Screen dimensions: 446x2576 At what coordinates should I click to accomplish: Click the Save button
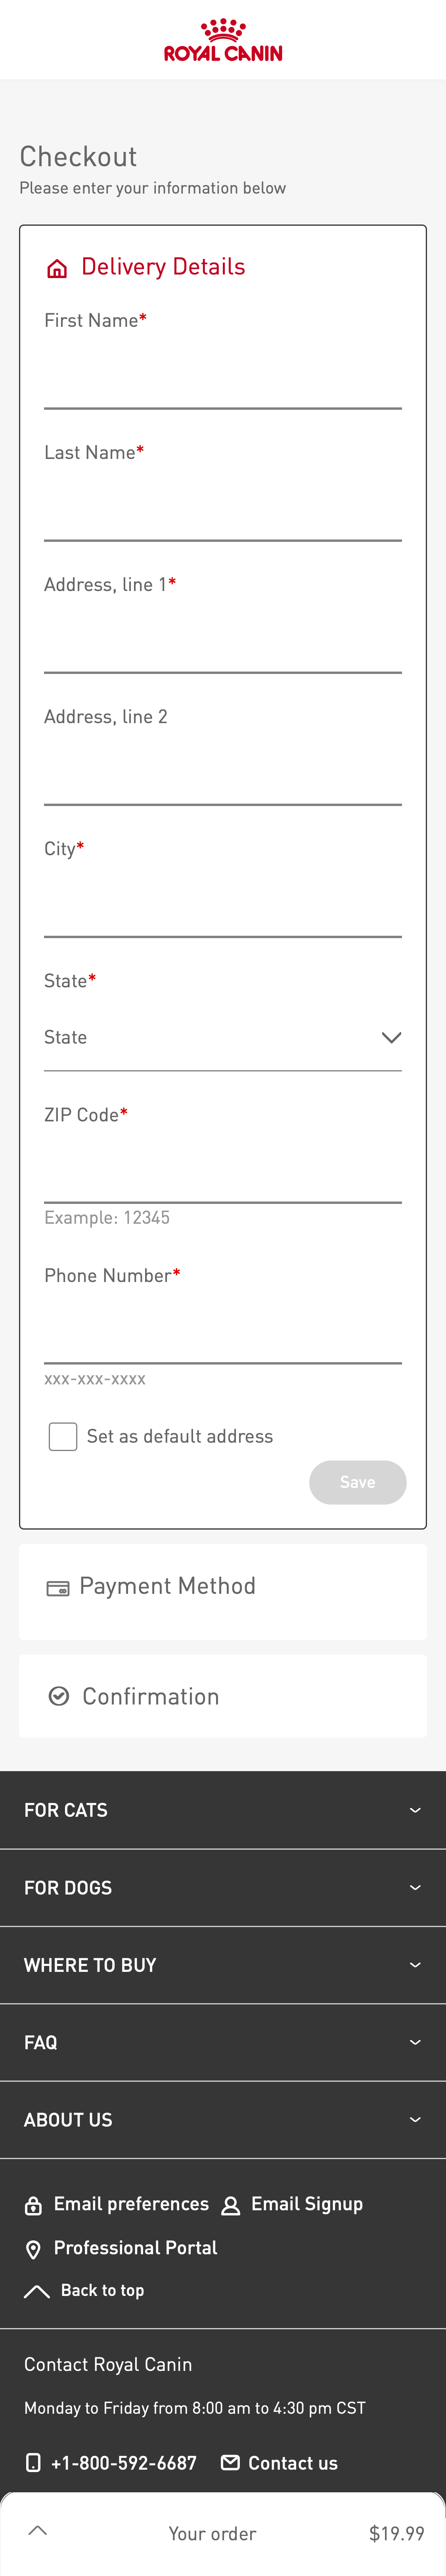point(357,1482)
